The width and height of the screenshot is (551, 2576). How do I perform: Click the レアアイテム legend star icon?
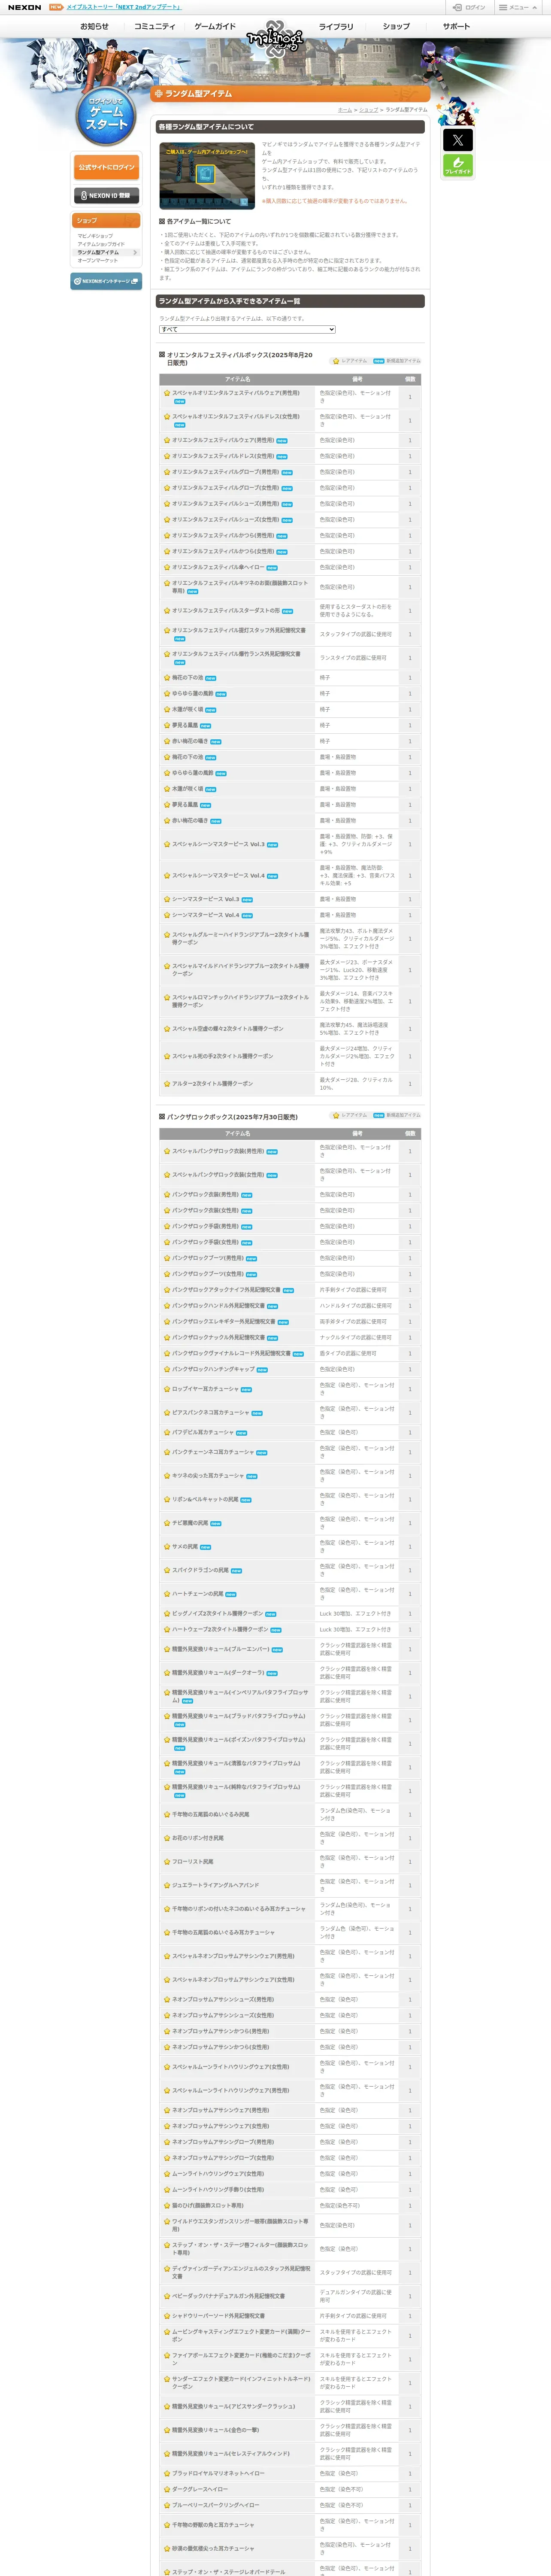pos(336,361)
